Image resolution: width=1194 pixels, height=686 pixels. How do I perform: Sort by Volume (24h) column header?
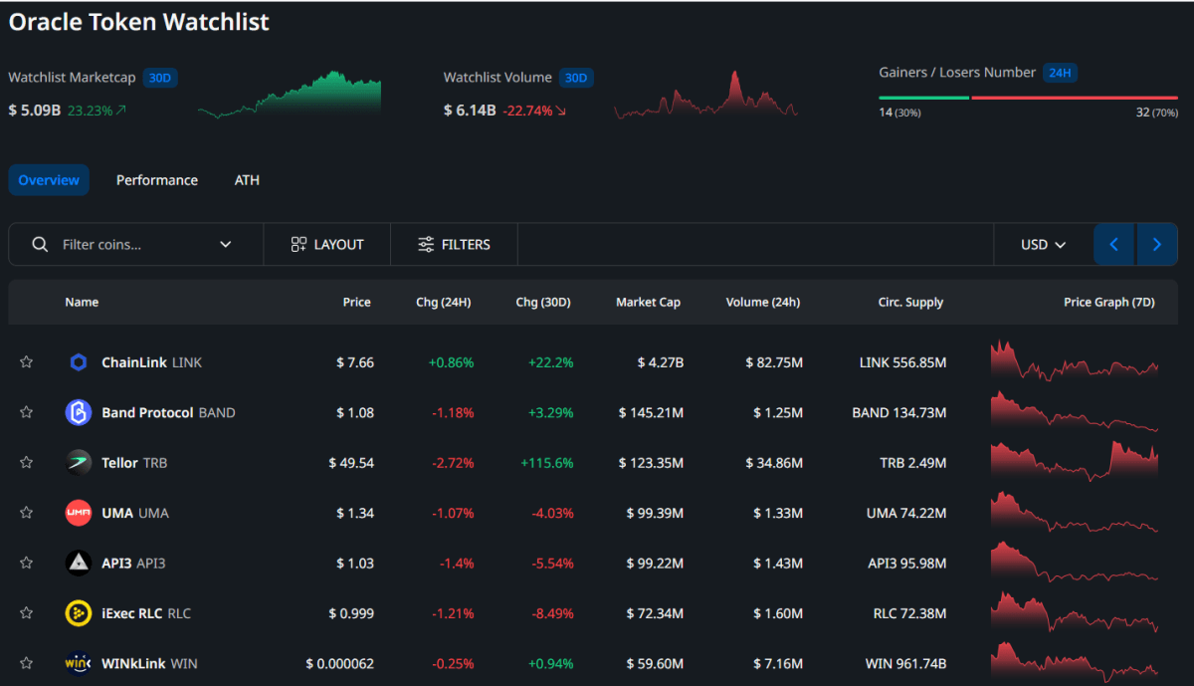click(763, 302)
